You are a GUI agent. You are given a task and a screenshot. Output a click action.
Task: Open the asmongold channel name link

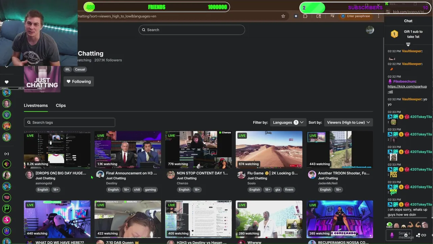point(44,183)
